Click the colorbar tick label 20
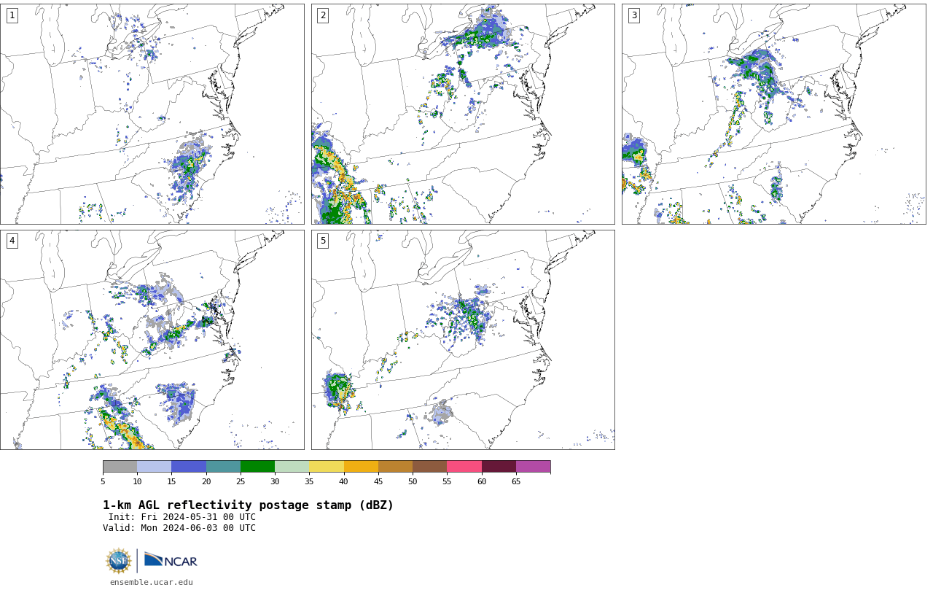 206,481
